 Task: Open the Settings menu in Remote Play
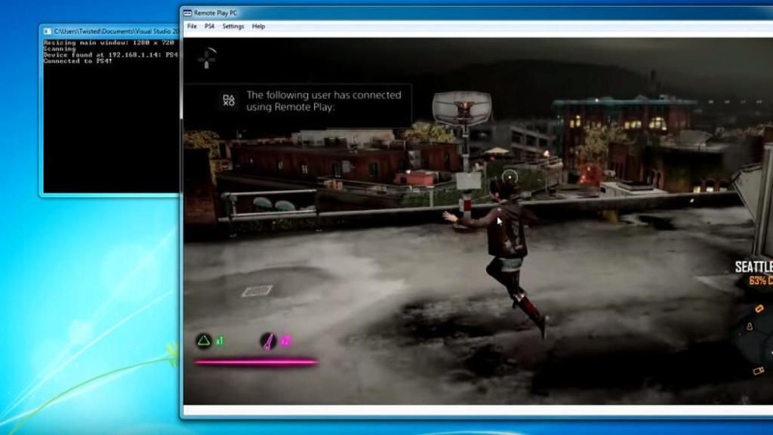click(233, 26)
